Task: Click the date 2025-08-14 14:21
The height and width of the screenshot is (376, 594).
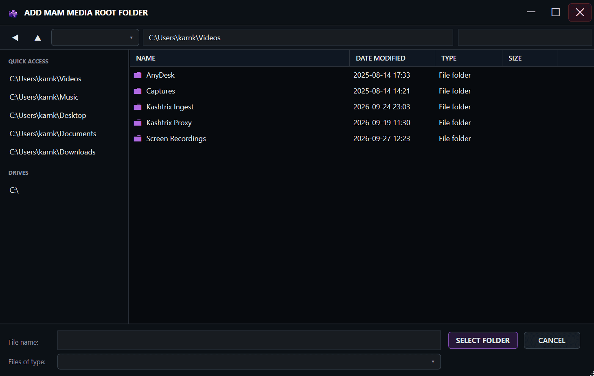Action: click(382, 91)
